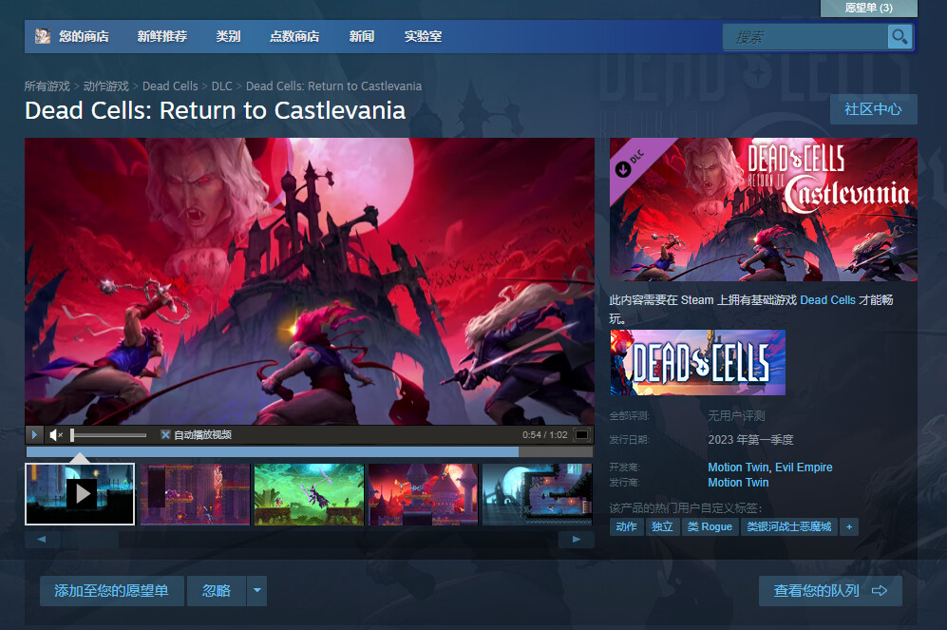Click the video progress bar
Screen dimensions: 947x630
pyautogui.click(x=310, y=451)
